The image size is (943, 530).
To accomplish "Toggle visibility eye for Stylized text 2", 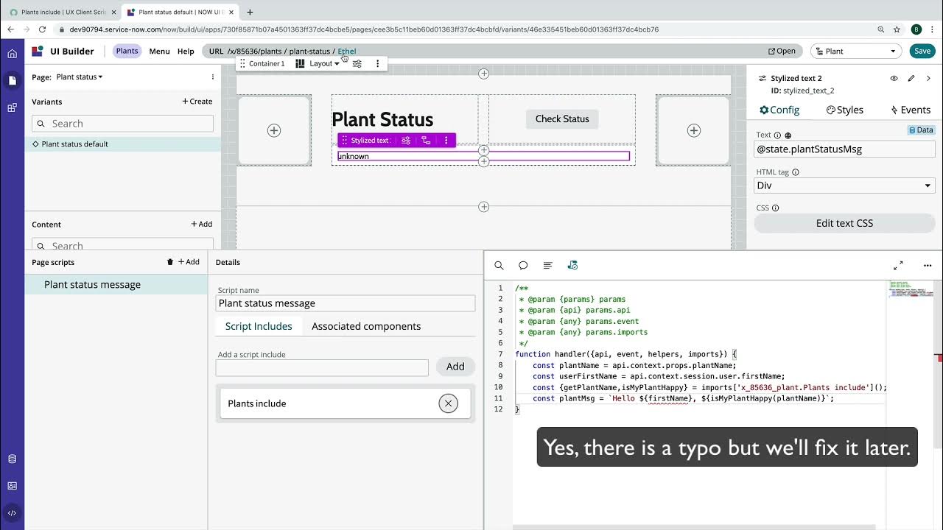I will point(894,78).
